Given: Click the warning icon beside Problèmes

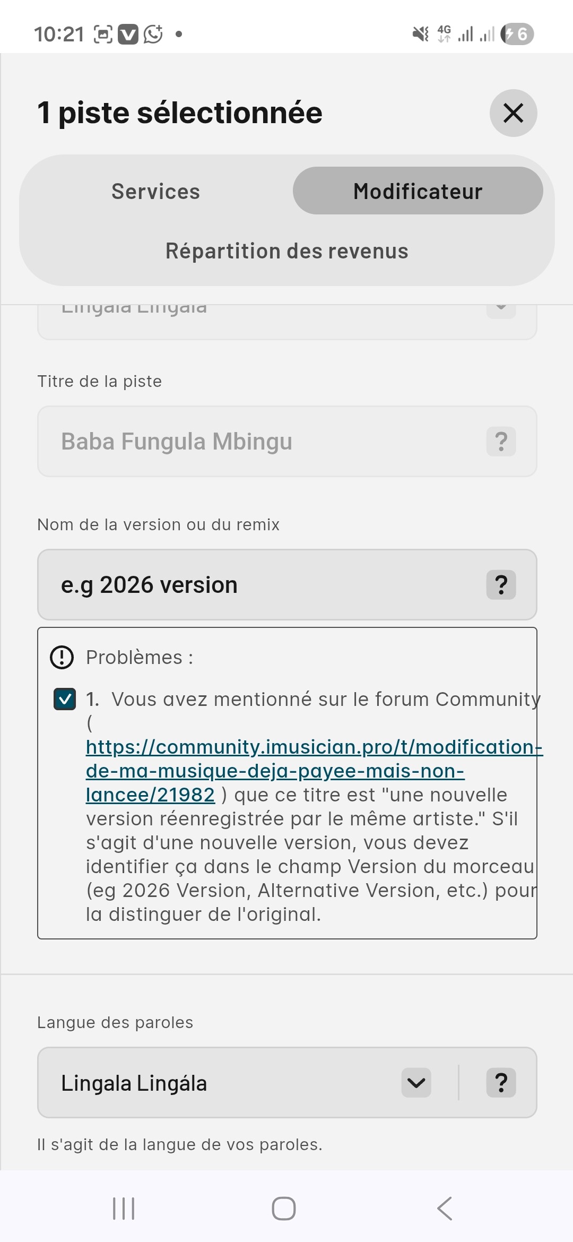Looking at the screenshot, I should 62,657.
